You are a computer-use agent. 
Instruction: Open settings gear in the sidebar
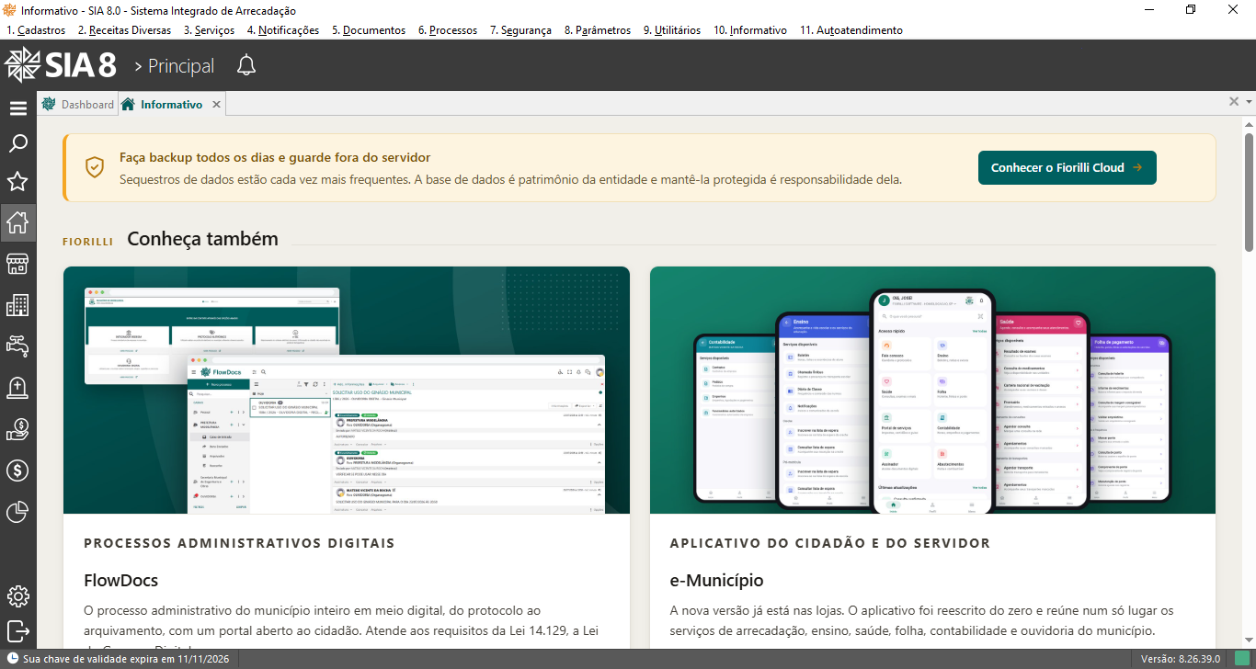17,596
